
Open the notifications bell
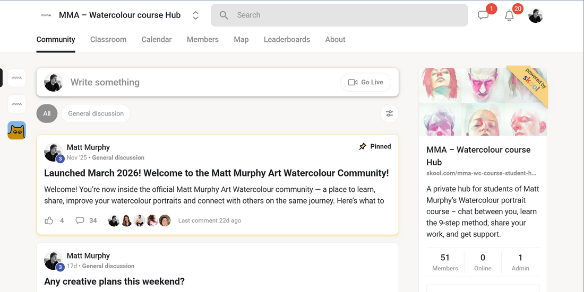click(x=509, y=15)
